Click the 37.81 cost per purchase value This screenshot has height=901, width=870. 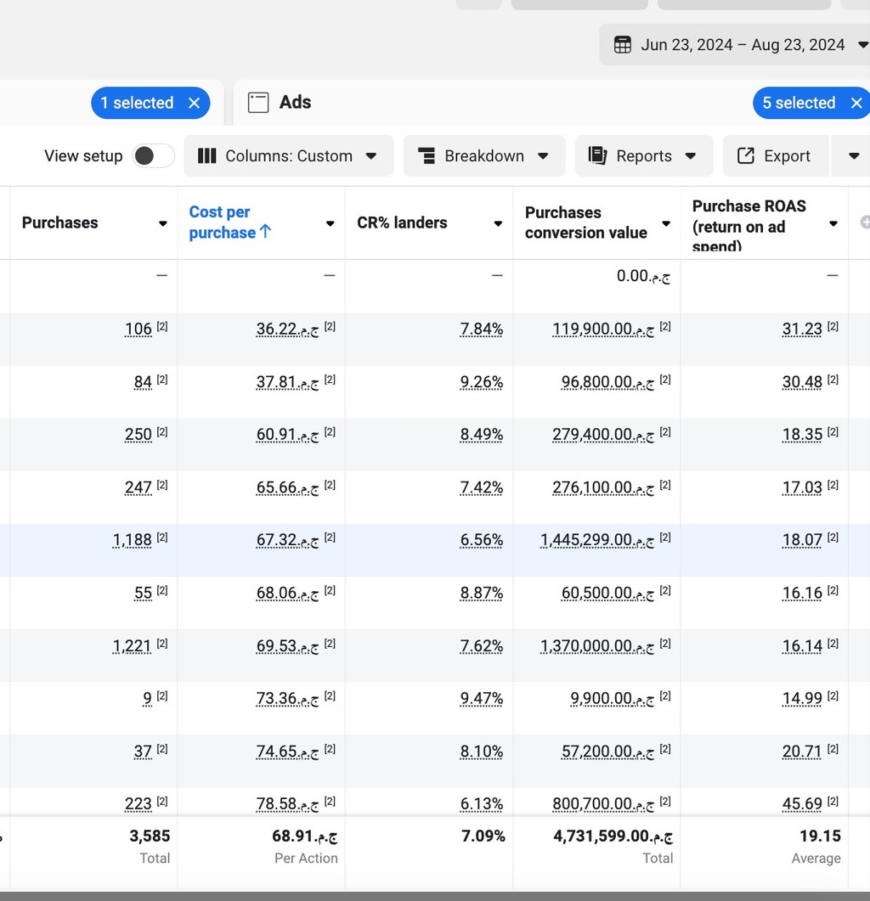pyautogui.click(x=287, y=382)
